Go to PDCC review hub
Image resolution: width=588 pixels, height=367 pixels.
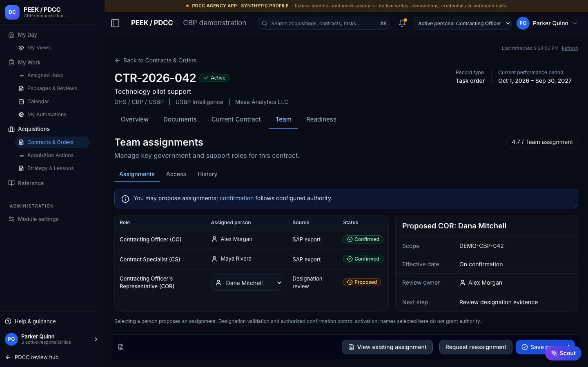point(32,357)
